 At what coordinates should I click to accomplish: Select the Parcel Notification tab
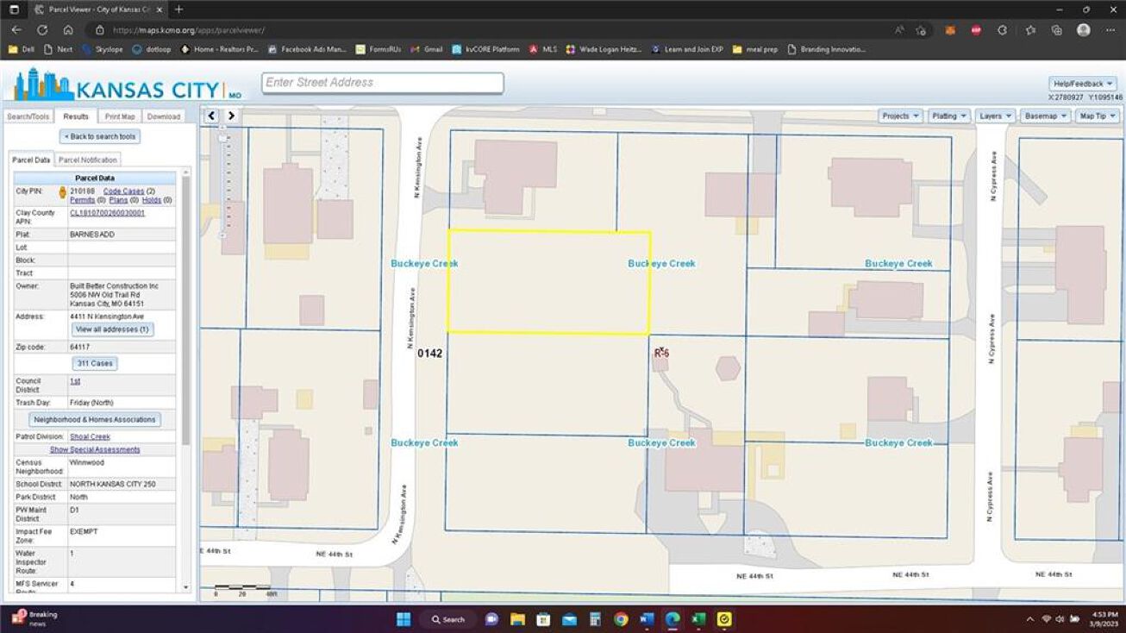(88, 160)
